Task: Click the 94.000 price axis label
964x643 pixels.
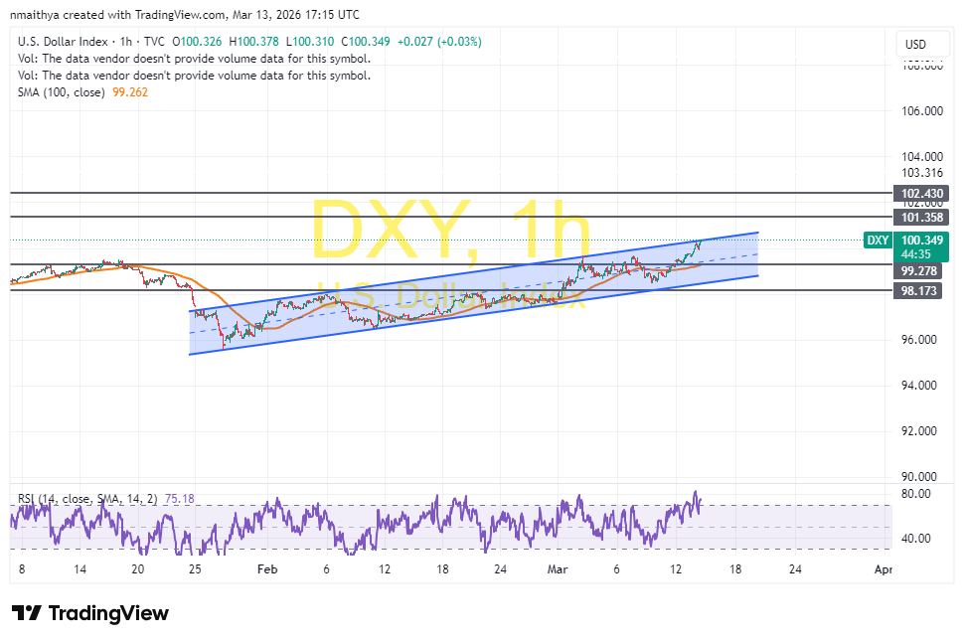Action: click(918, 386)
